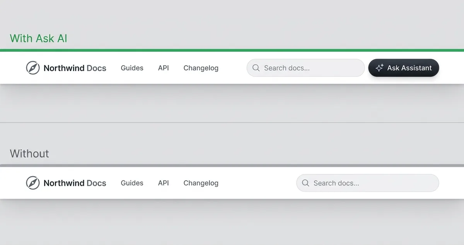The width and height of the screenshot is (464, 245).
Task: Click the magnifier icon in the With Ask AI search box
Action: (256, 68)
